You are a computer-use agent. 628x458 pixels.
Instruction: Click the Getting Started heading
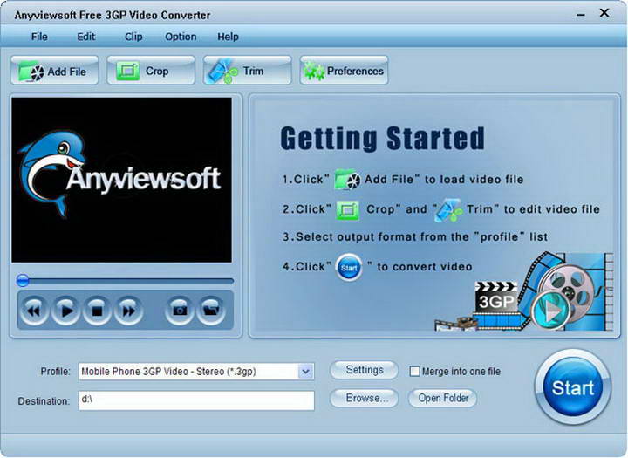click(x=383, y=139)
